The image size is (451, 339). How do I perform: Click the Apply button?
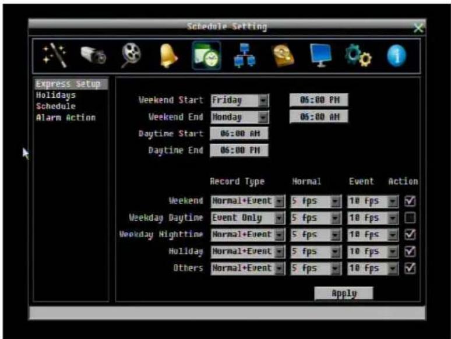coord(344,294)
